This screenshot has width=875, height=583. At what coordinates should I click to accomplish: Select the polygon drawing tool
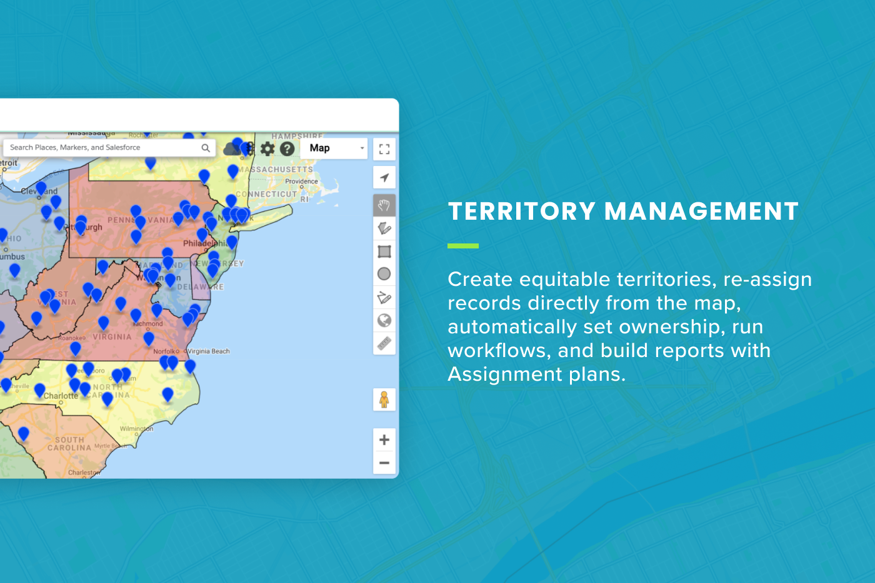pos(384,228)
